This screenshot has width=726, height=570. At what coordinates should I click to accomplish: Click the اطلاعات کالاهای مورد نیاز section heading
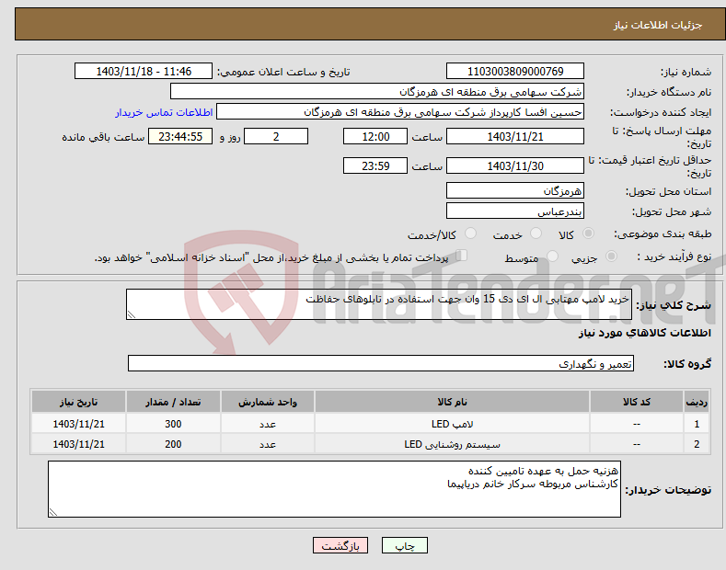pyautogui.click(x=644, y=333)
